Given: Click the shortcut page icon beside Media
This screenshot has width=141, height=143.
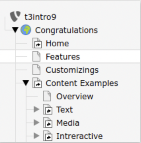Looking at the screenshot, I should [48, 122].
